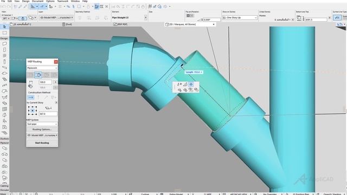Click the 367.0 elevation field in MEP Routing
Image resolution: width=347 pixels, height=195 pixels.
[x=48, y=114]
